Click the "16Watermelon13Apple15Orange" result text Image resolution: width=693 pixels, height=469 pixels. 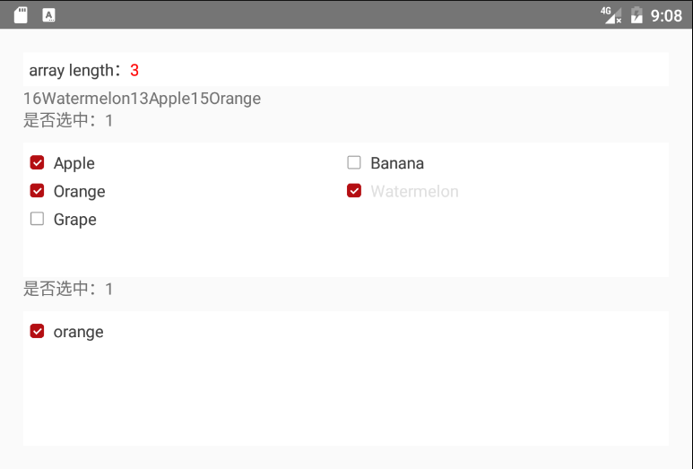click(x=142, y=99)
